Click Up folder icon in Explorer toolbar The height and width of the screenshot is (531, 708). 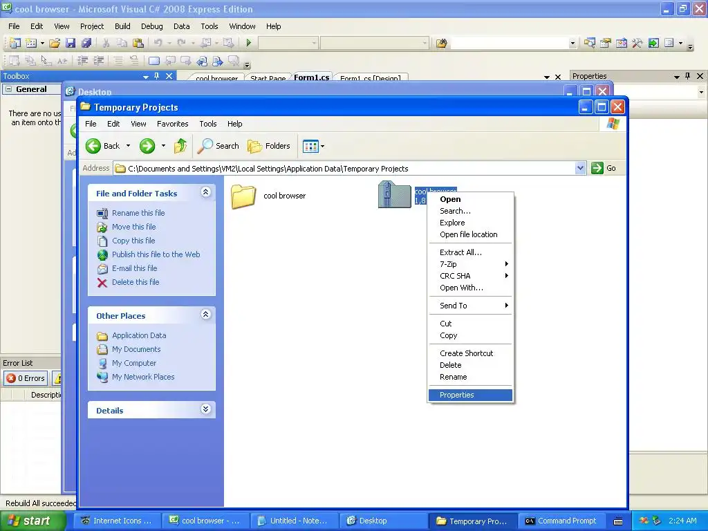tap(180, 146)
